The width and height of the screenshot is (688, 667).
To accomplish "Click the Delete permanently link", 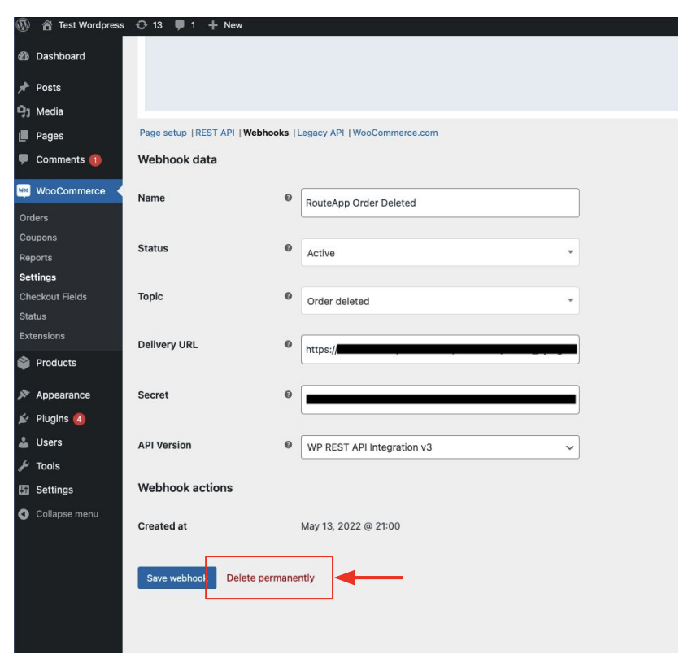I will pyautogui.click(x=270, y=578).
